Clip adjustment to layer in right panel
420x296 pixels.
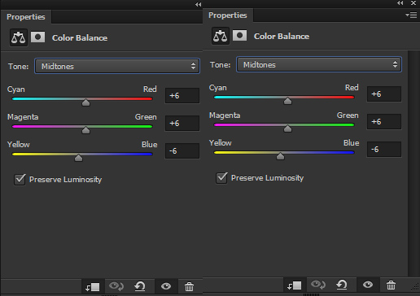(x=295, y=285)
